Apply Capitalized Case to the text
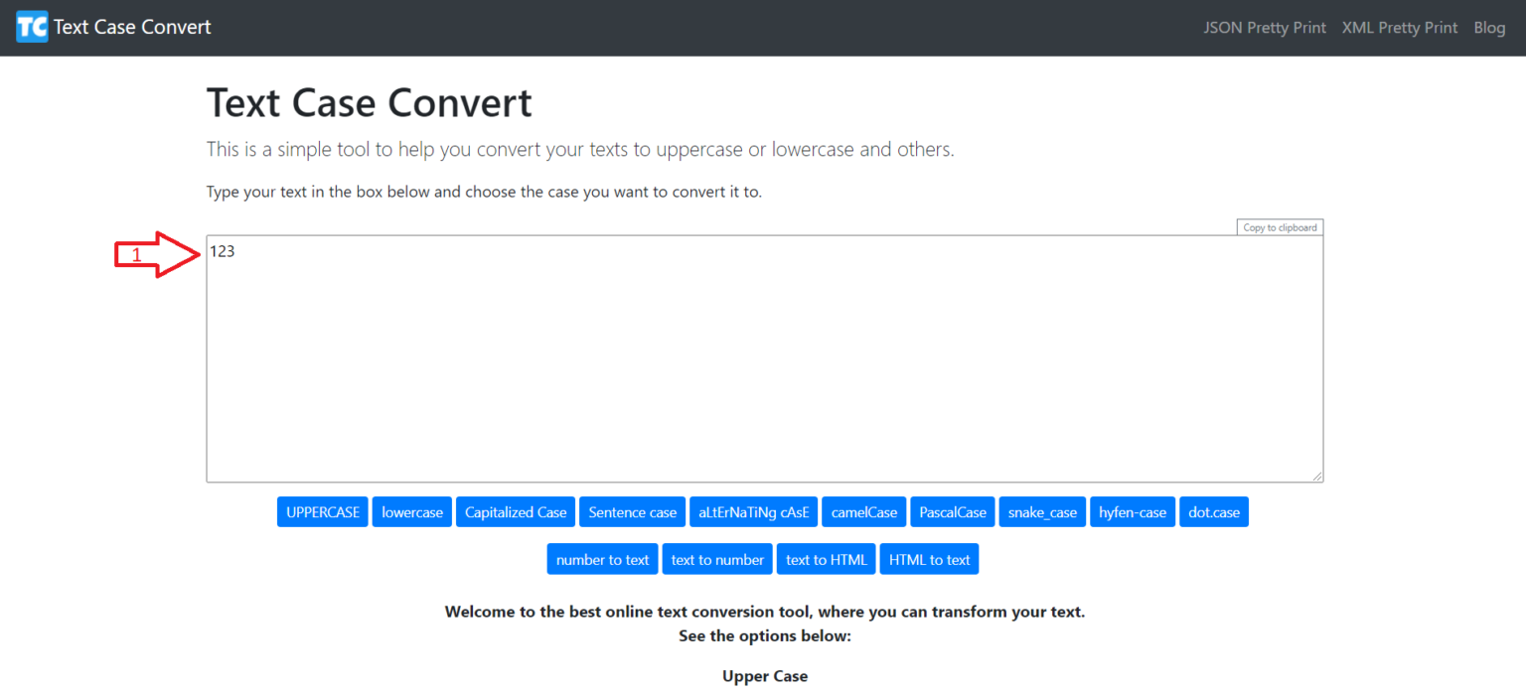 click(x=515, y=511)
